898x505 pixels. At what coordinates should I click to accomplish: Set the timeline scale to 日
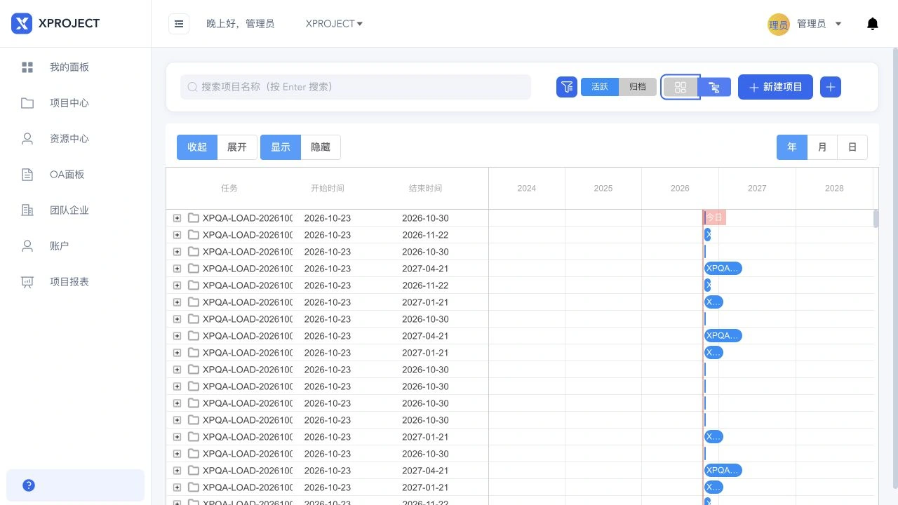pyautogui.click(x=852, y=147)
